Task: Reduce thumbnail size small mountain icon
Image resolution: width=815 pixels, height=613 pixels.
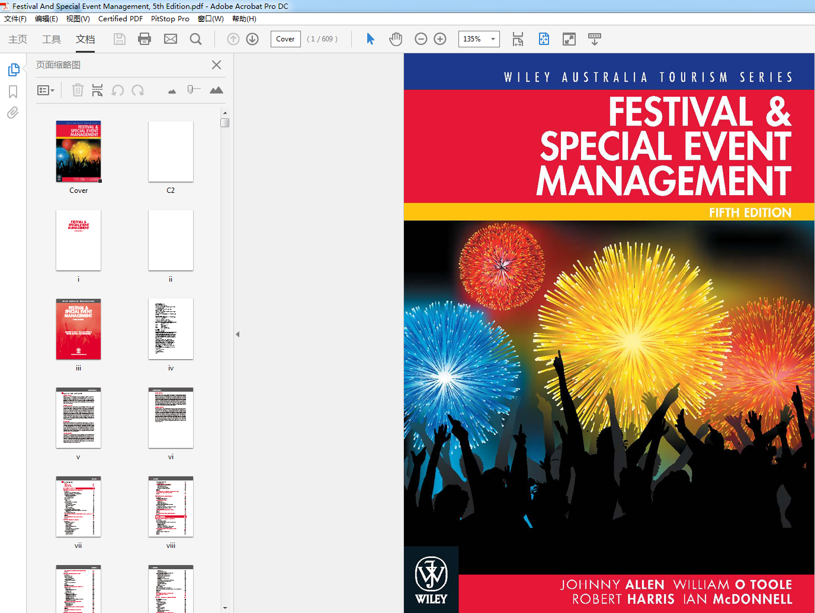Action: click(x=172, y=91)
